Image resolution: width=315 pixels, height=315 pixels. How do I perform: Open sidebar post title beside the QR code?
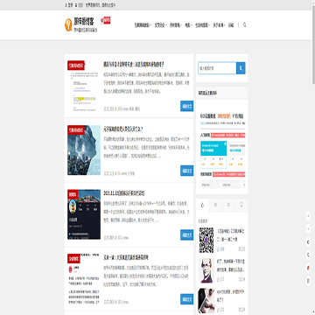(231, 235)
